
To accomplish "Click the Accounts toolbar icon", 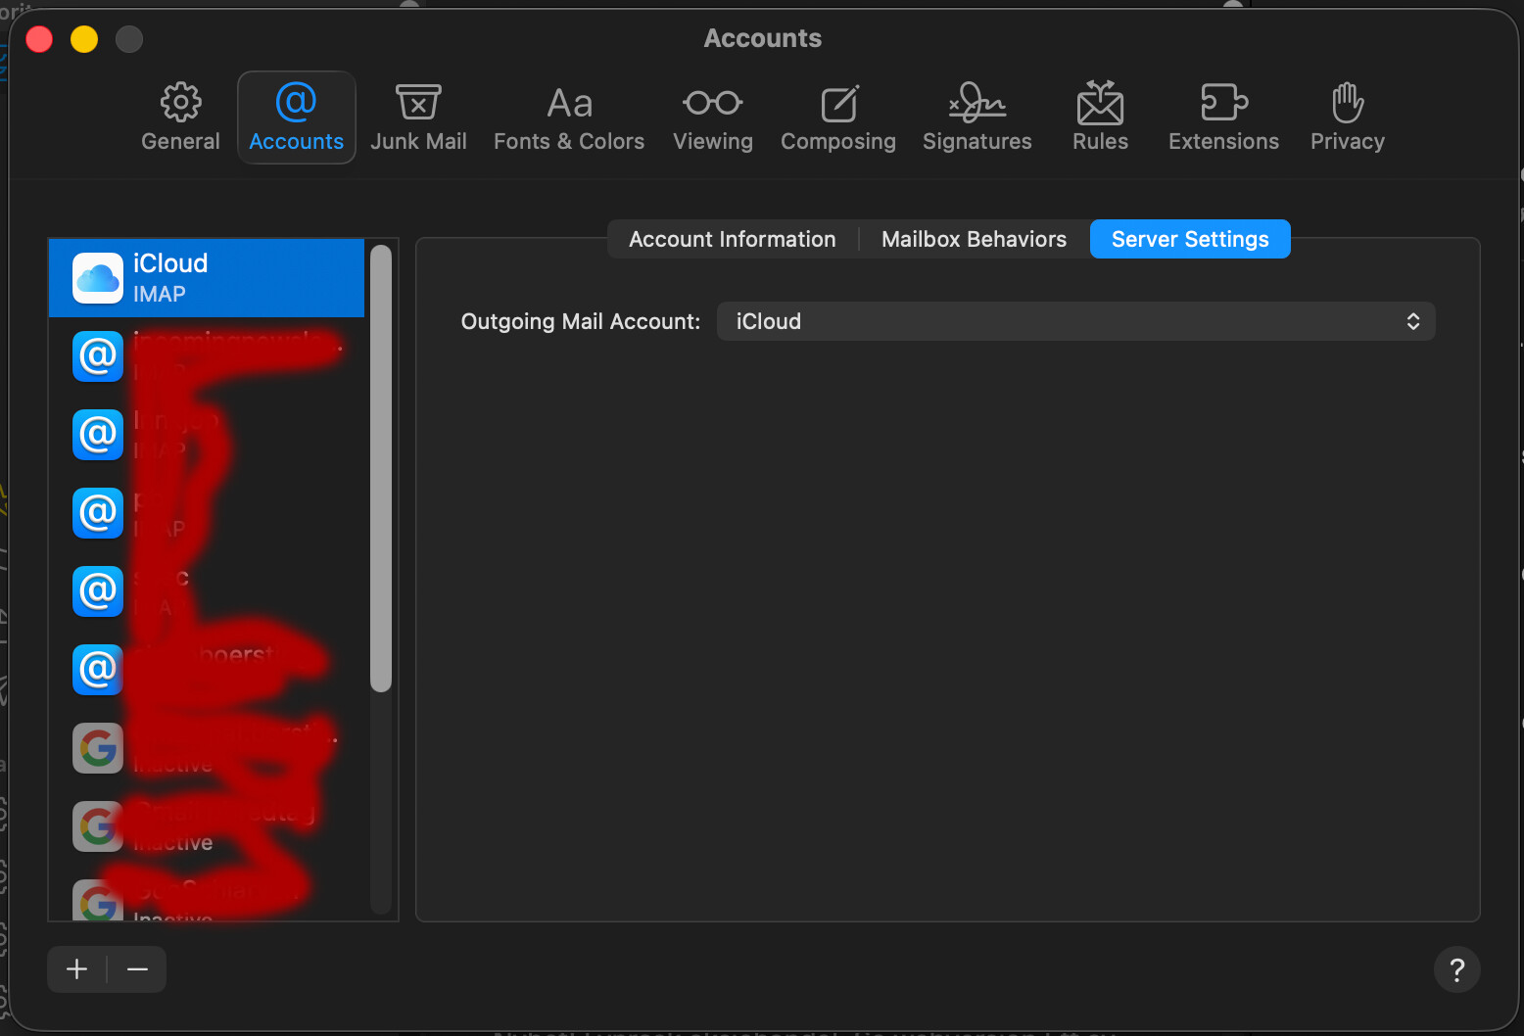I will (297, 118).
